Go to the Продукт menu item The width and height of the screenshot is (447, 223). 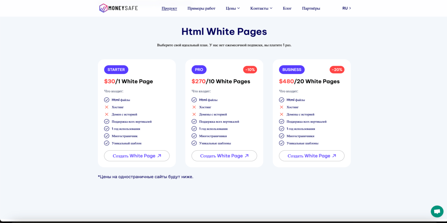click(169, 8)
